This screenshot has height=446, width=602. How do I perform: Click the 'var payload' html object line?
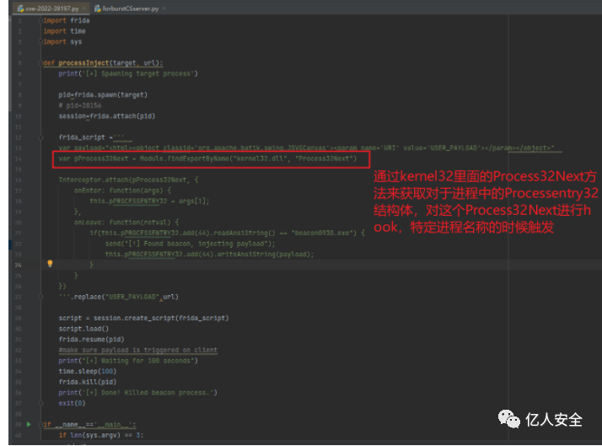306,148
